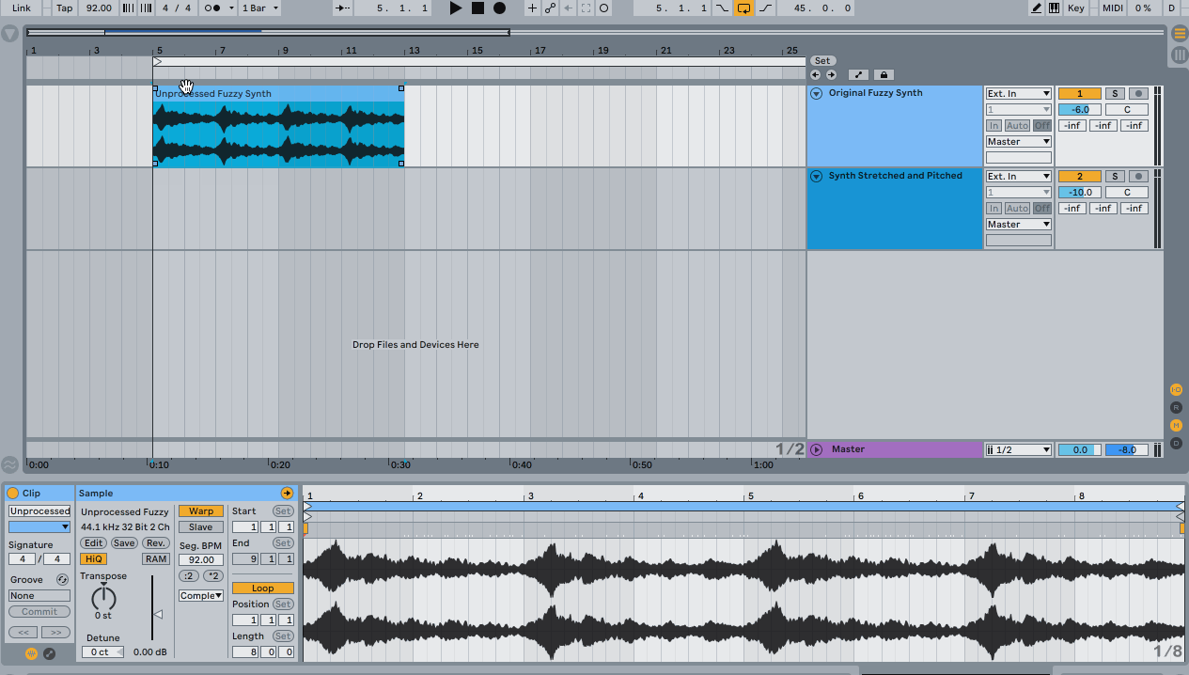The height and width of the screenshot is (675, 1189).
Task: Toggle the Mixer section M button
Action: point(1176,425)
